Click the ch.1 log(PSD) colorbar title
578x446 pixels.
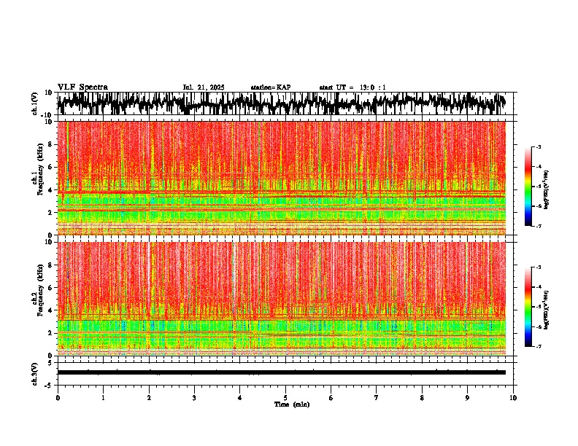tap(547, 189)
